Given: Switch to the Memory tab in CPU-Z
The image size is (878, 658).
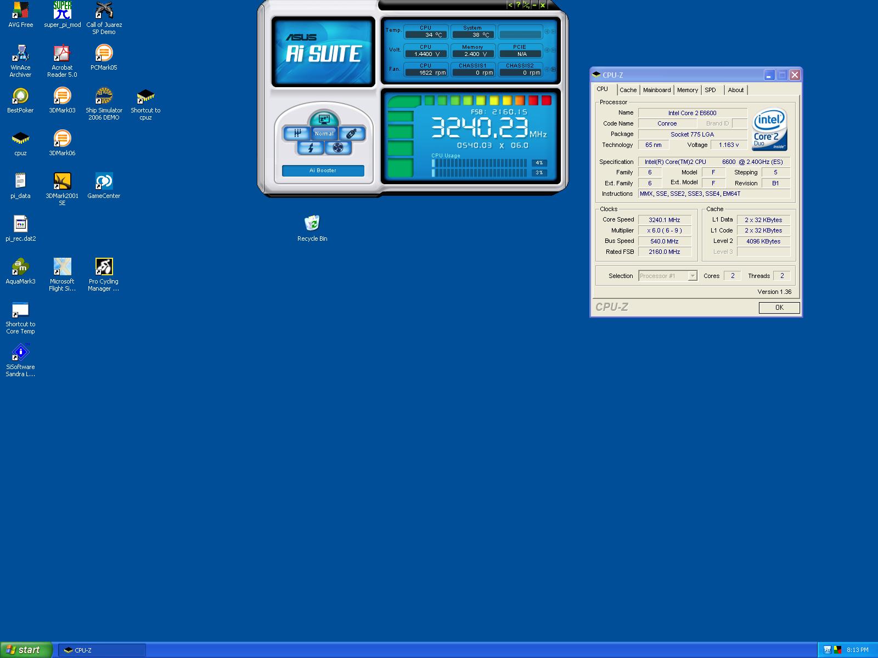Looking at the screenshot, I should (x=688, y=90).
